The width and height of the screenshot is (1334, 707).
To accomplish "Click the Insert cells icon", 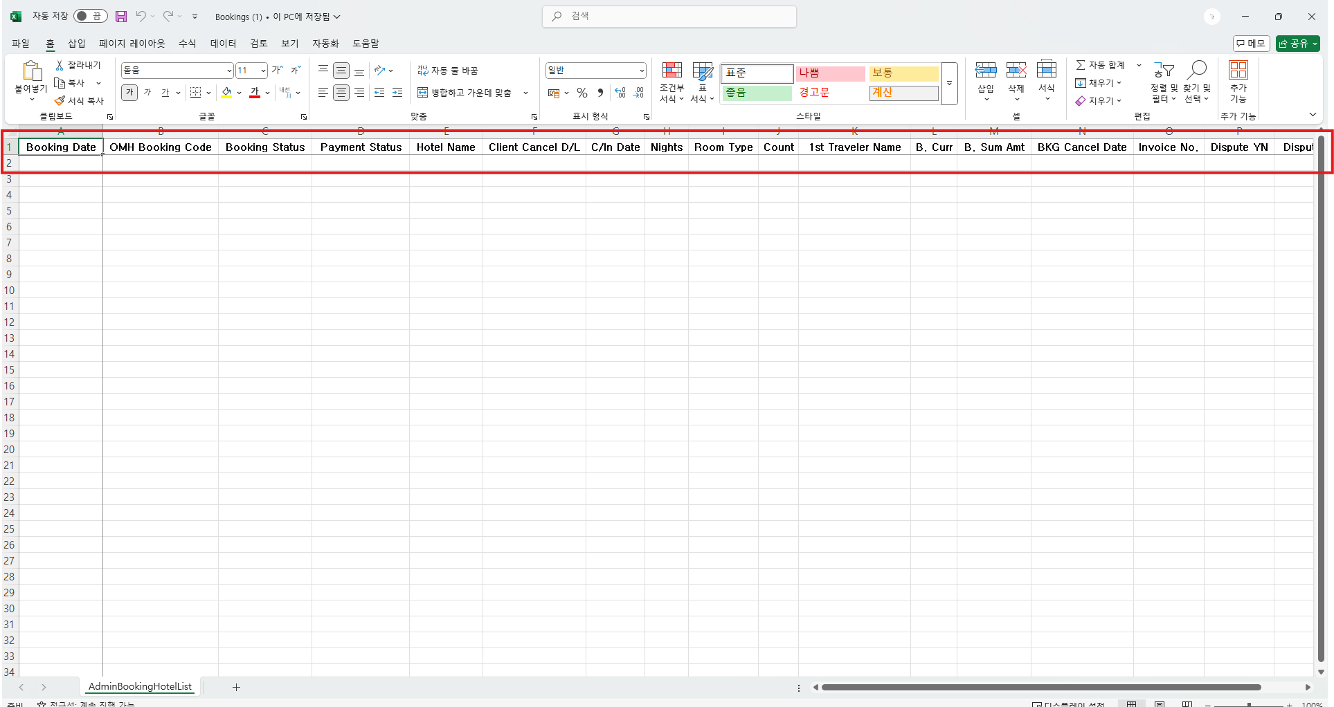I will tap(986, 70).
